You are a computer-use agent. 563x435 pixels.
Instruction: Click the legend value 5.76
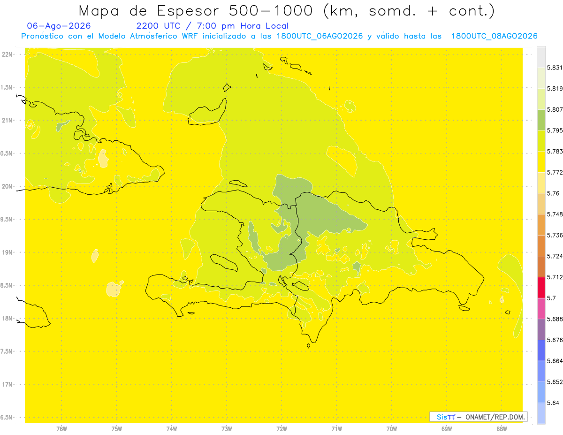(553, 193)
